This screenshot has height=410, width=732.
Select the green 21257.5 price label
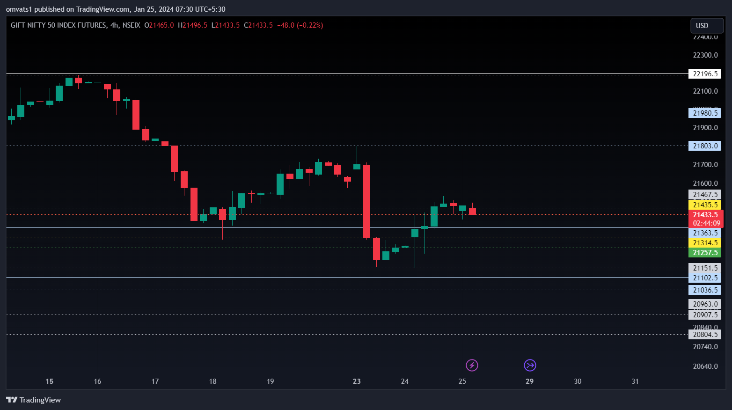pyautogui.click(x=705, y=253)
